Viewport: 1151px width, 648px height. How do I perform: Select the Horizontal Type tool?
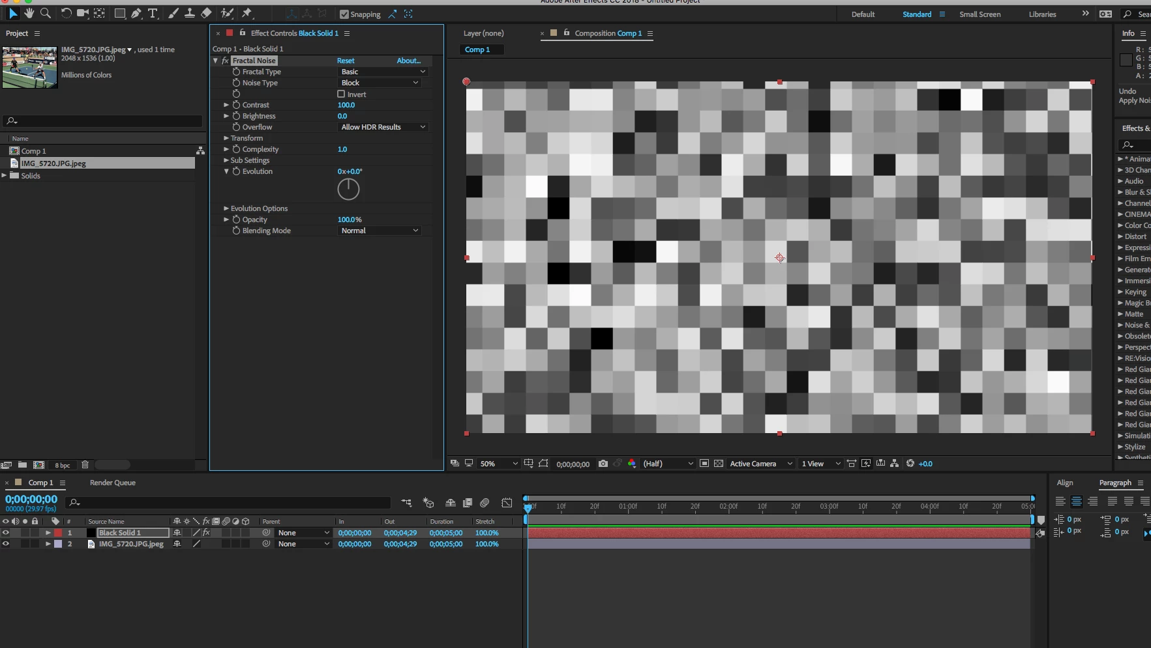click(x=153, y=13)
